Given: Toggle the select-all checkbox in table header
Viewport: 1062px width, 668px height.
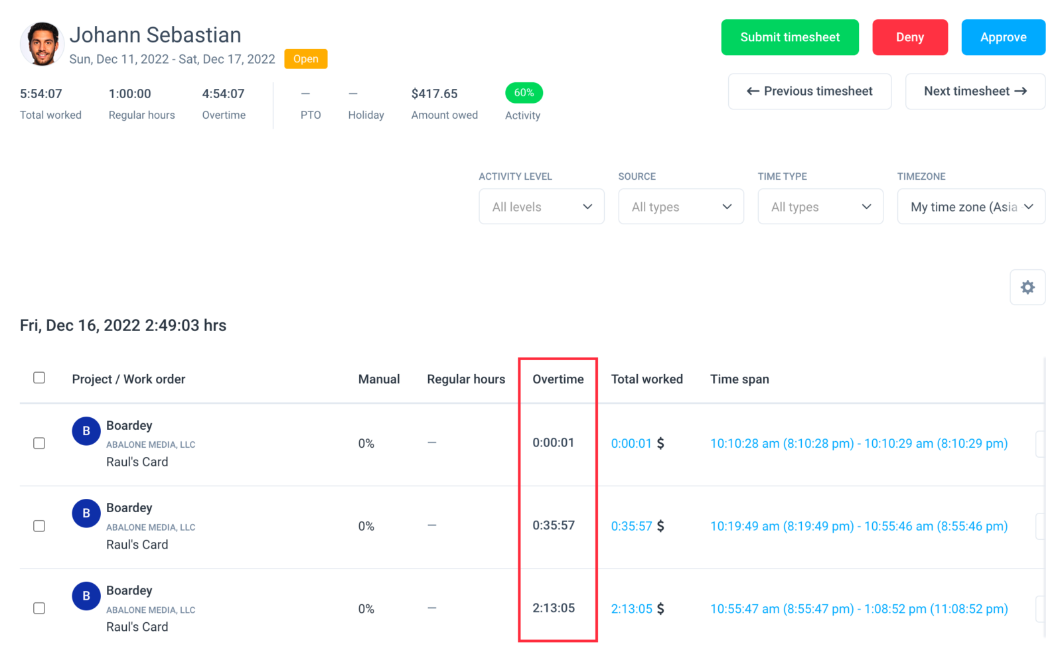Looking at the screenshot, I should click(39, 377).
